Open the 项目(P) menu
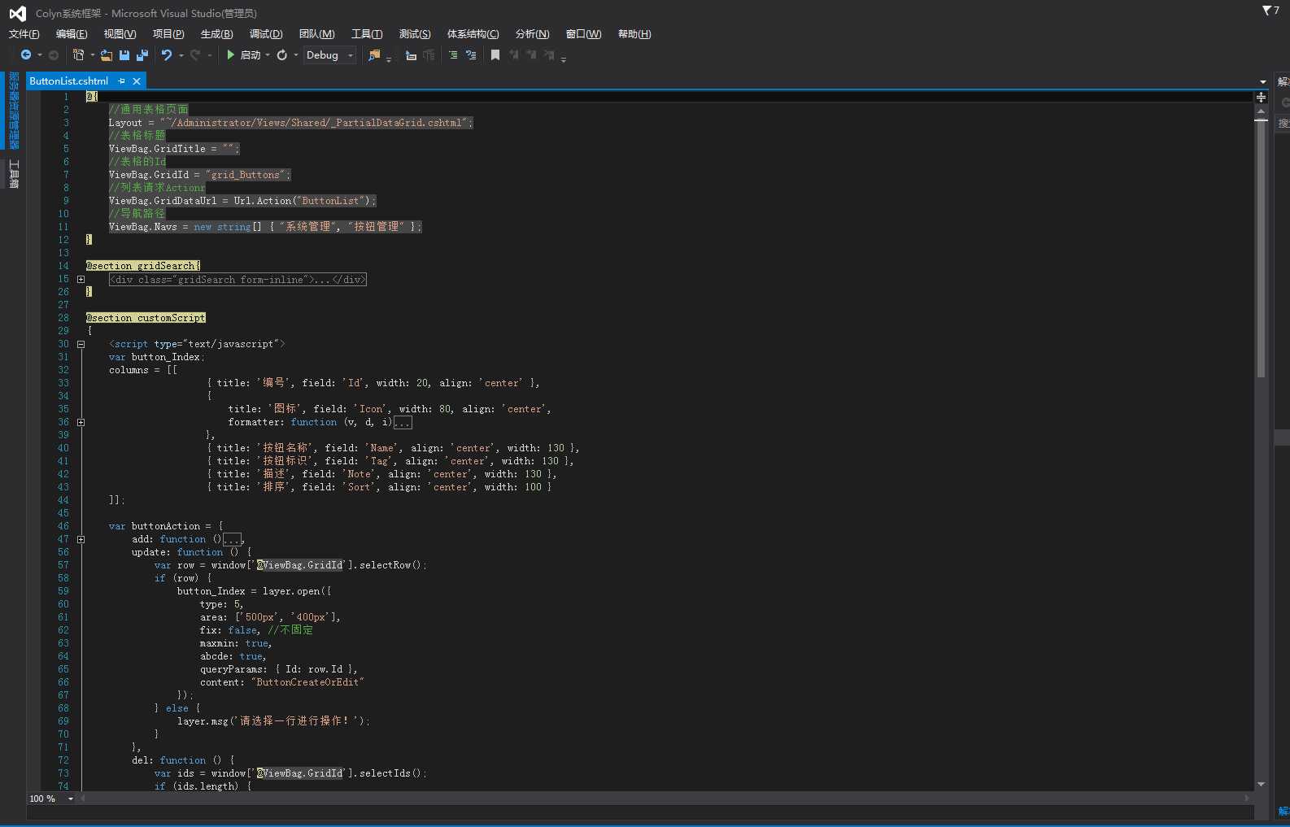Screen dimensions: 1290x827 tap(168, 34)
